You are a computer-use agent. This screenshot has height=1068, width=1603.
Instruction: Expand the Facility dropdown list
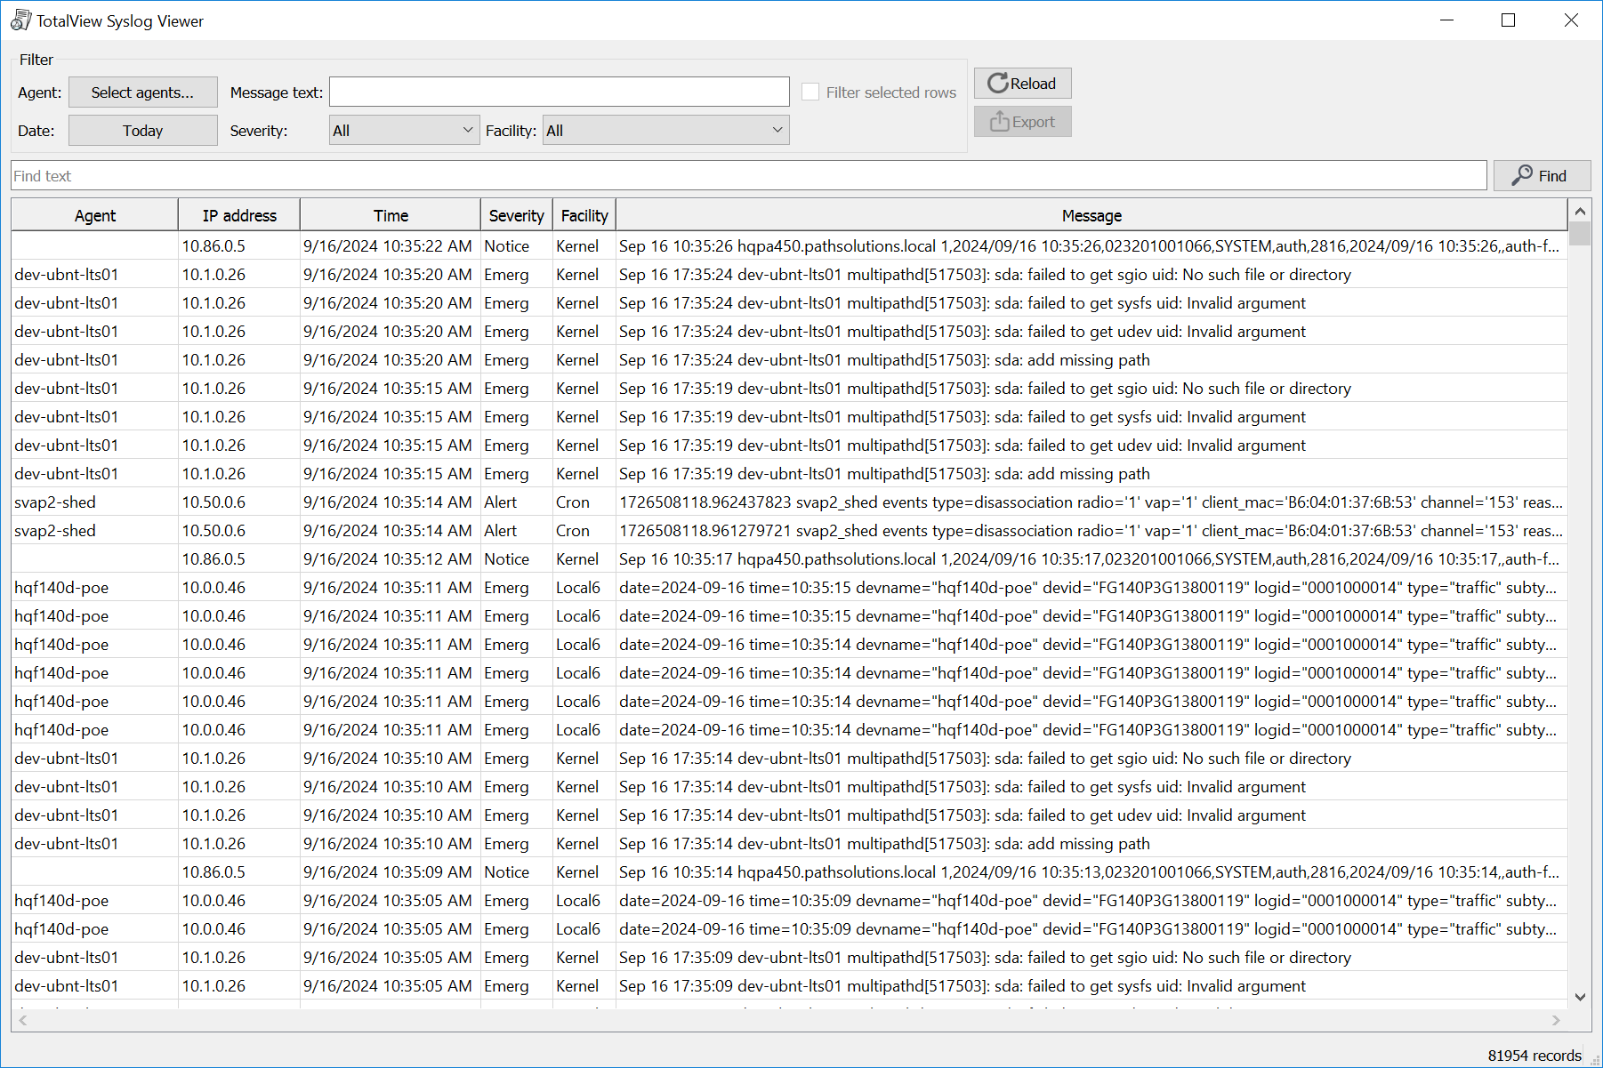click(665, 131)
